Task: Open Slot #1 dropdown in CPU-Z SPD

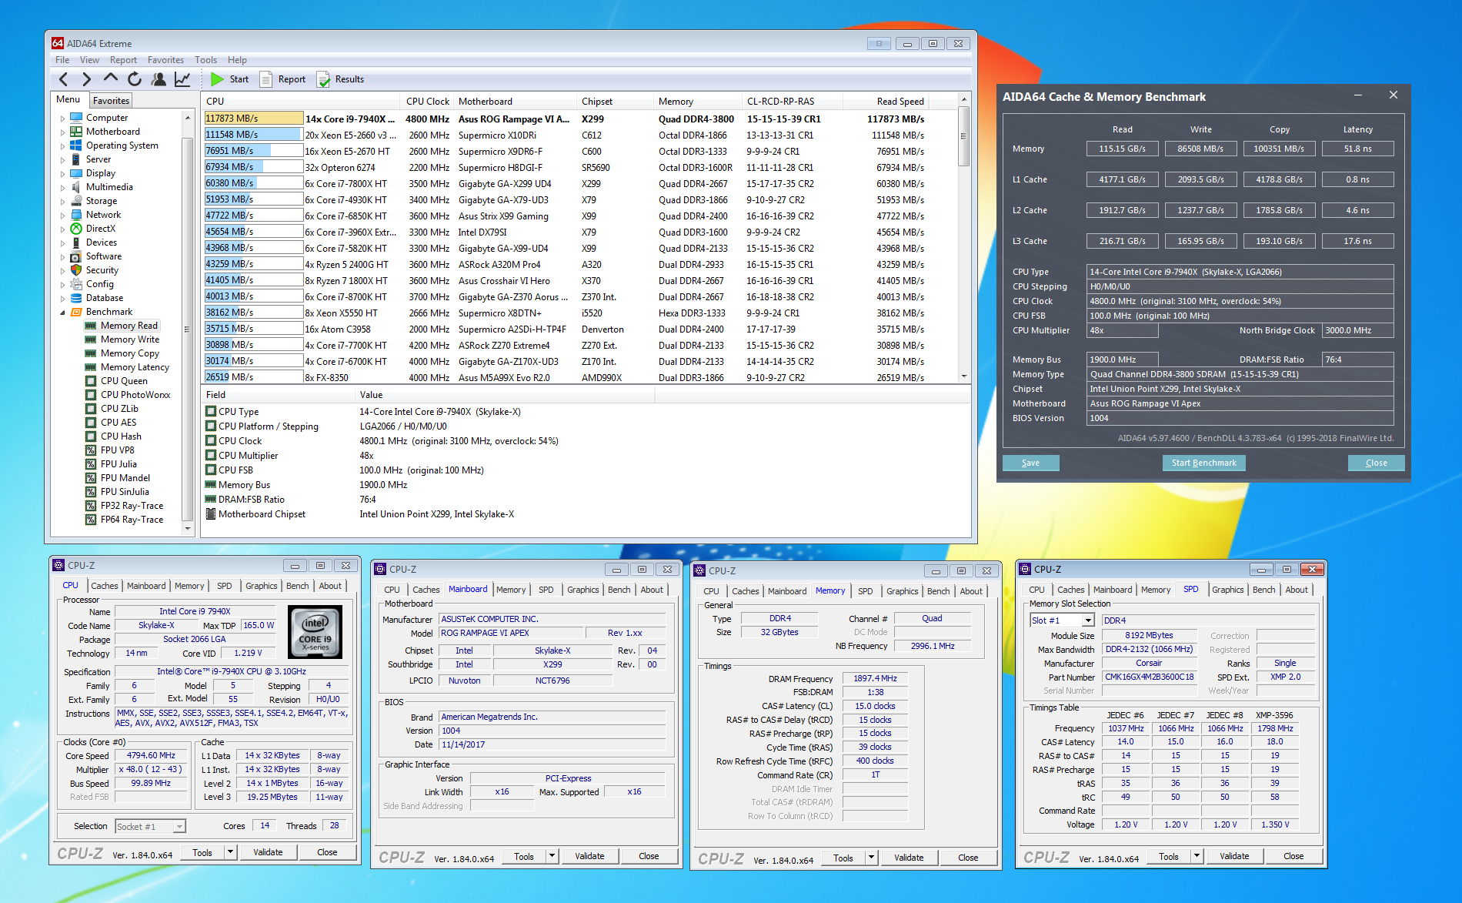Action: click(x=1088, y=620)
